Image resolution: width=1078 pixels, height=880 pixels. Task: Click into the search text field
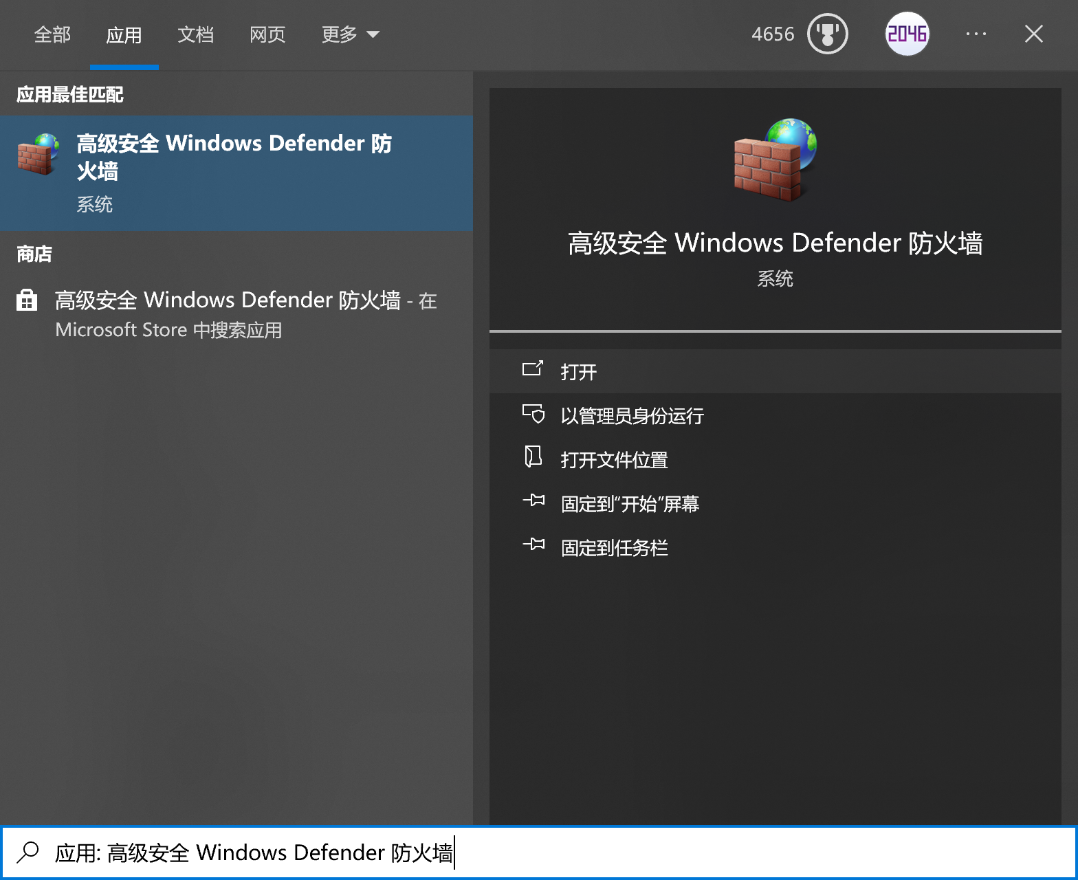click(x=619, y=852)
